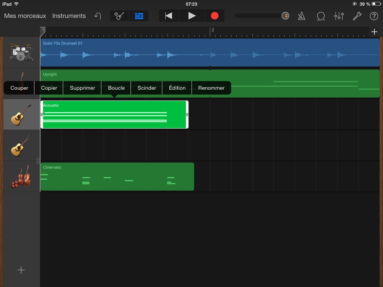Viewport: 383px width, 287px height.
Task: Open the help question mark
Action: [374, 16]
